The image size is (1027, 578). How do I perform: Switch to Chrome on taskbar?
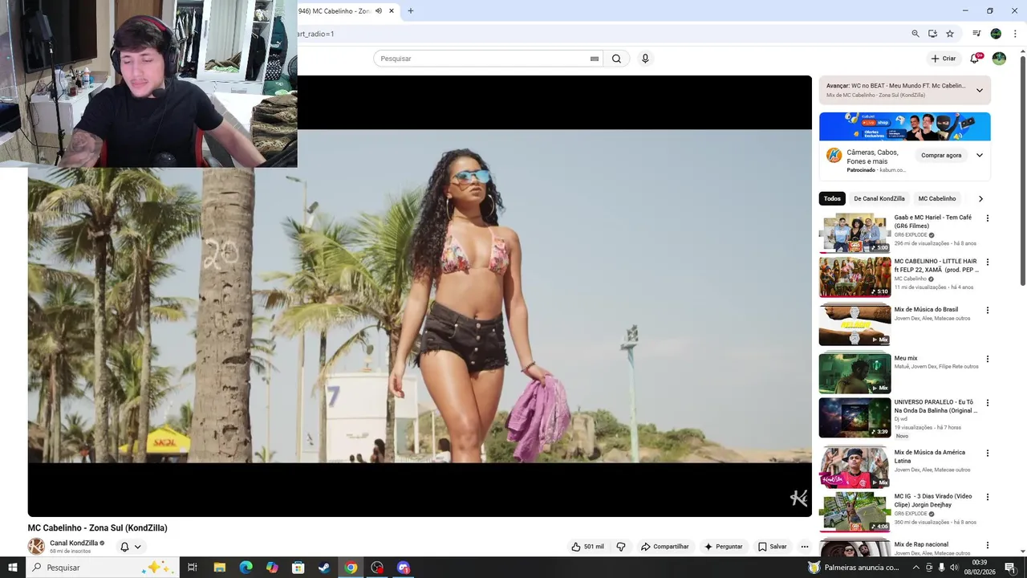point(351,568)
